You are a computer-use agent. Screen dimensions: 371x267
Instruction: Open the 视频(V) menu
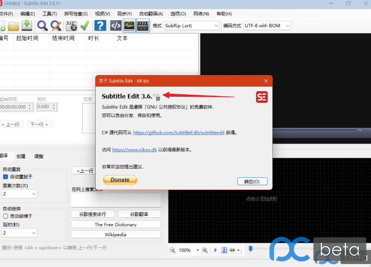point(103,14)
